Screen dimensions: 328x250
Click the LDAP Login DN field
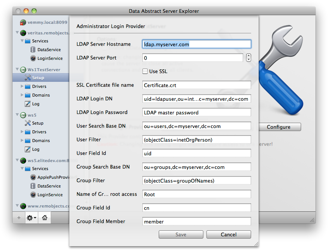click(x=197, y=99)
